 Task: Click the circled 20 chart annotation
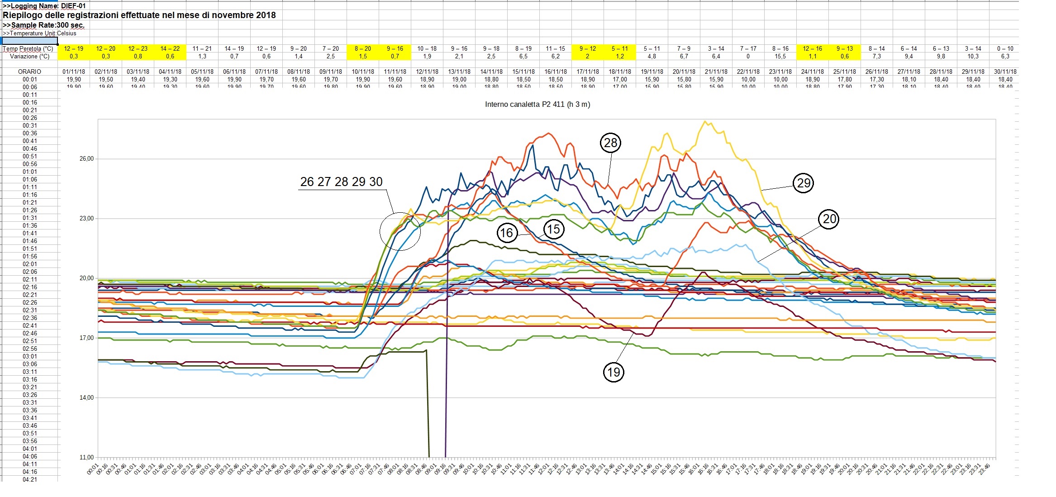[829, 219]
